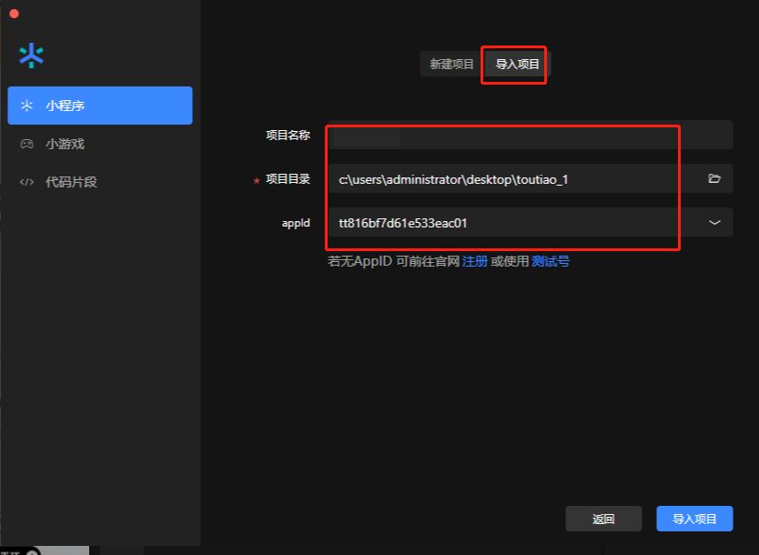Viewport: 759px width, 555px height.
Task: Switch to the 新建项目 tab
Action: click(x=451, y=65)
